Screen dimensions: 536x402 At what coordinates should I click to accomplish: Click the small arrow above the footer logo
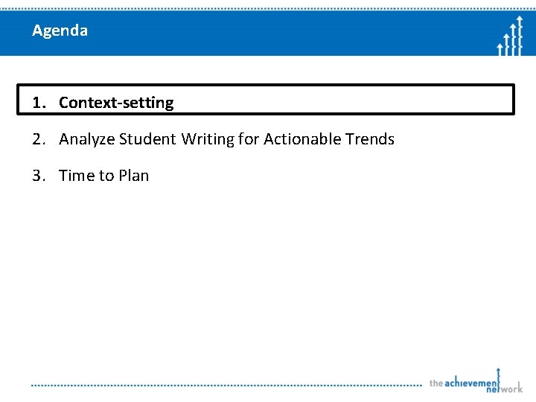pos(498,372)
